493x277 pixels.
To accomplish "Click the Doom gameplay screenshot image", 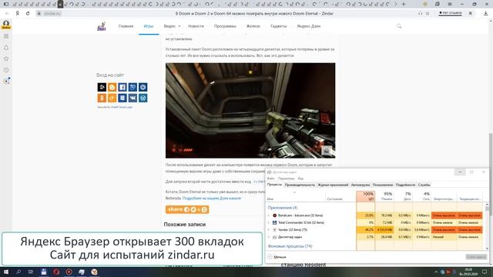I will pyautogui.click(x=250, y=111).
